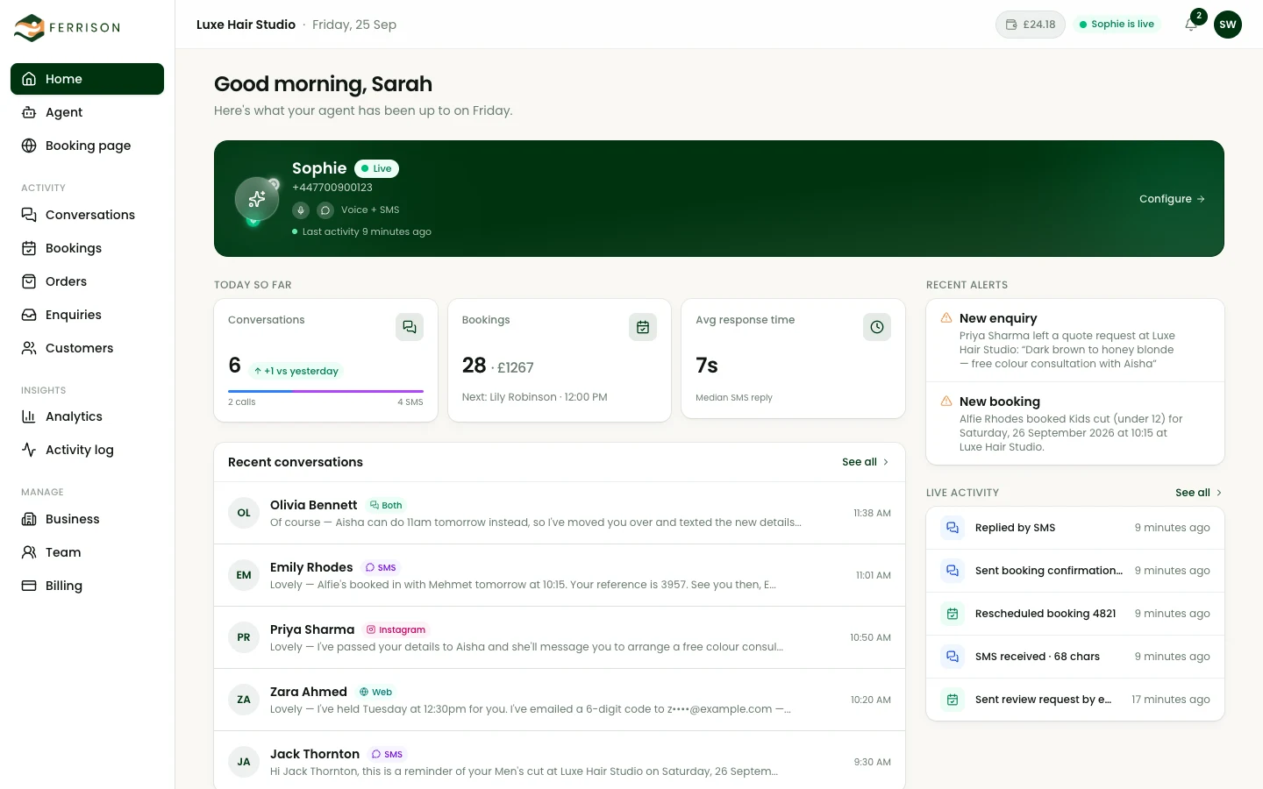1263x789 pixels.
Task: Open the Agent page
Action: (x=87, y=112)
